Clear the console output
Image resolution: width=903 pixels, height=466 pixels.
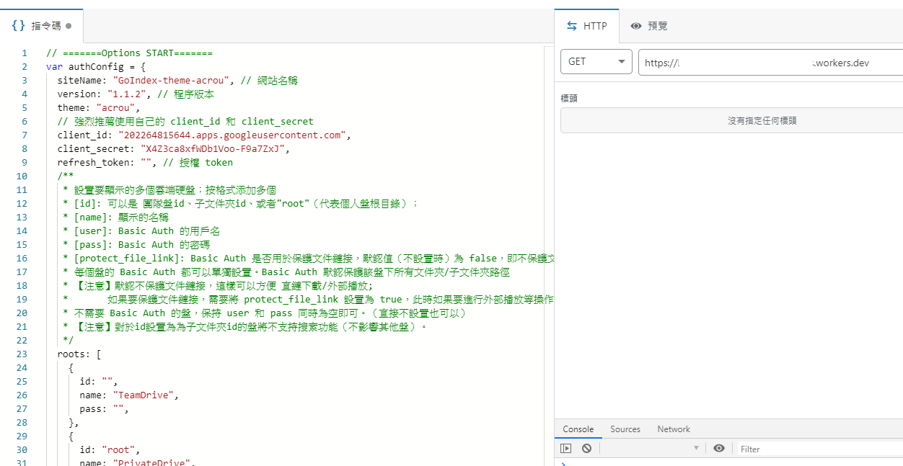pos(586,448)
